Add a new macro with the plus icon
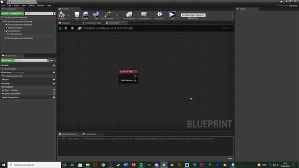 [x=54, y=80]
